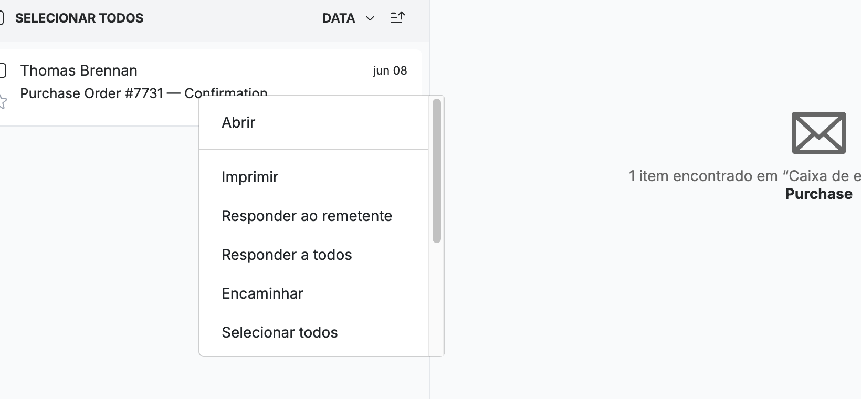Click the scrollbar track below the thumb
This screenshot has width=861, height=399.
tap(437, 299)
